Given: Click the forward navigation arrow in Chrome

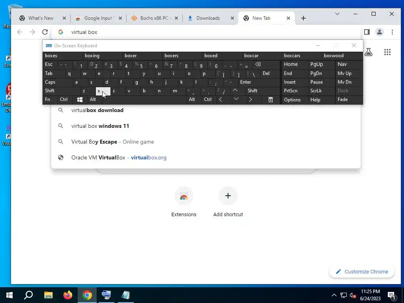Looking at the screenshot, I should pyautogui.click(x=32, y=32).
